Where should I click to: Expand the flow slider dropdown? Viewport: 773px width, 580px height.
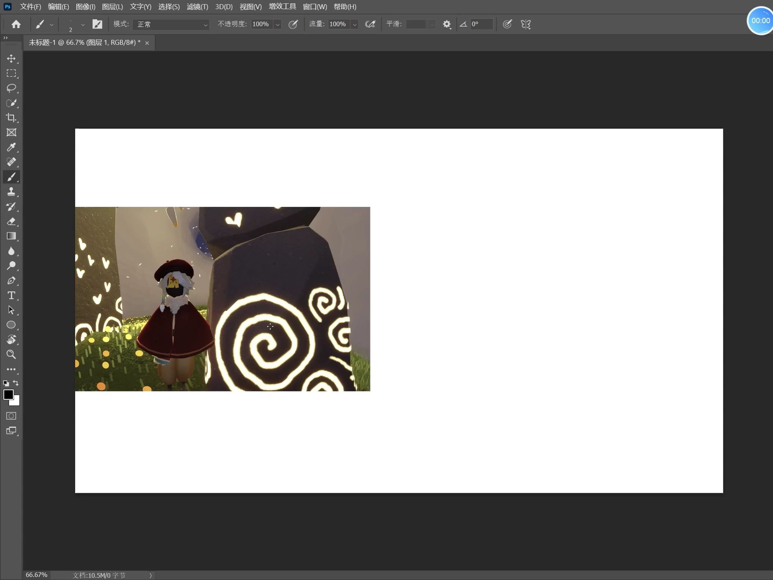355,24
